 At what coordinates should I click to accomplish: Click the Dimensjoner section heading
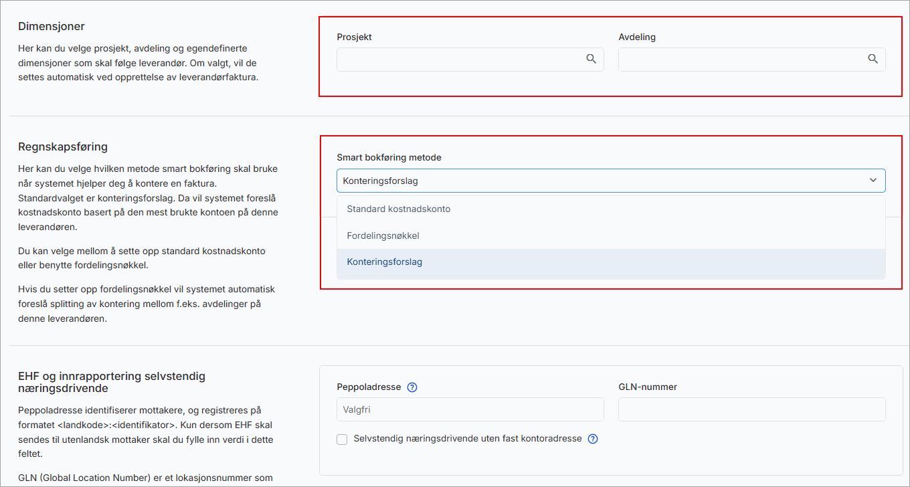coord(52,27)
